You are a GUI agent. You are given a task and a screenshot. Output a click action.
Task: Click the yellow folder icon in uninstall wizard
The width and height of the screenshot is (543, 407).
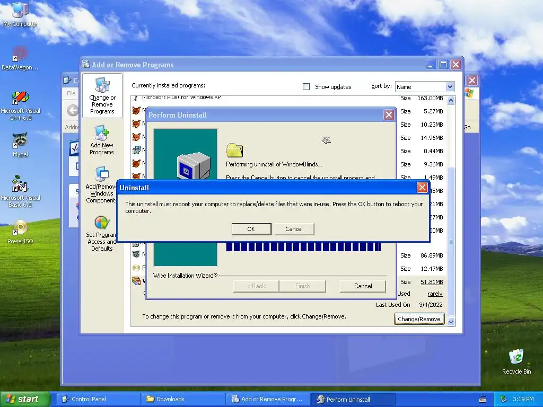[x=234, y=150]
